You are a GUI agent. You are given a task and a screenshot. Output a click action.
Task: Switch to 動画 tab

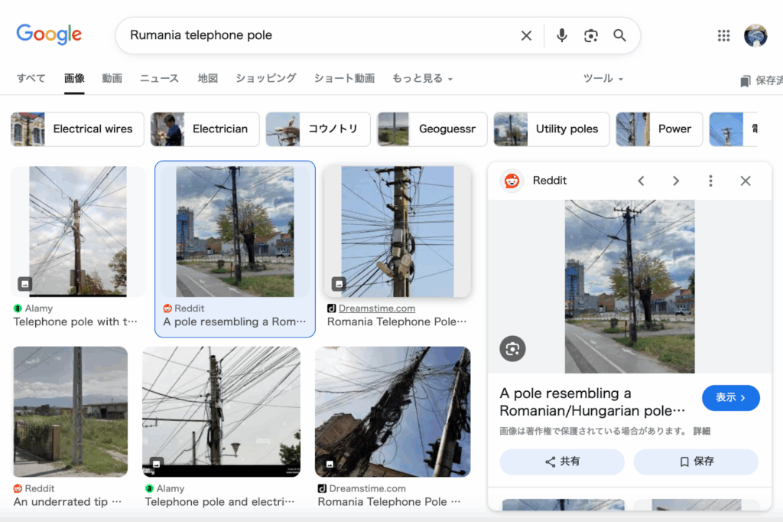[112, 79]
